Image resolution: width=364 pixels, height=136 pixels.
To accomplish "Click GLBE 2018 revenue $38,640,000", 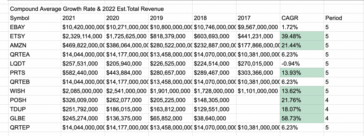I will tap(214, 118).
